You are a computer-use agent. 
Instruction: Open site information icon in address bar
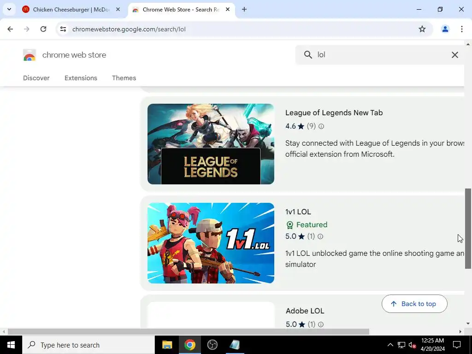[63, 29]
